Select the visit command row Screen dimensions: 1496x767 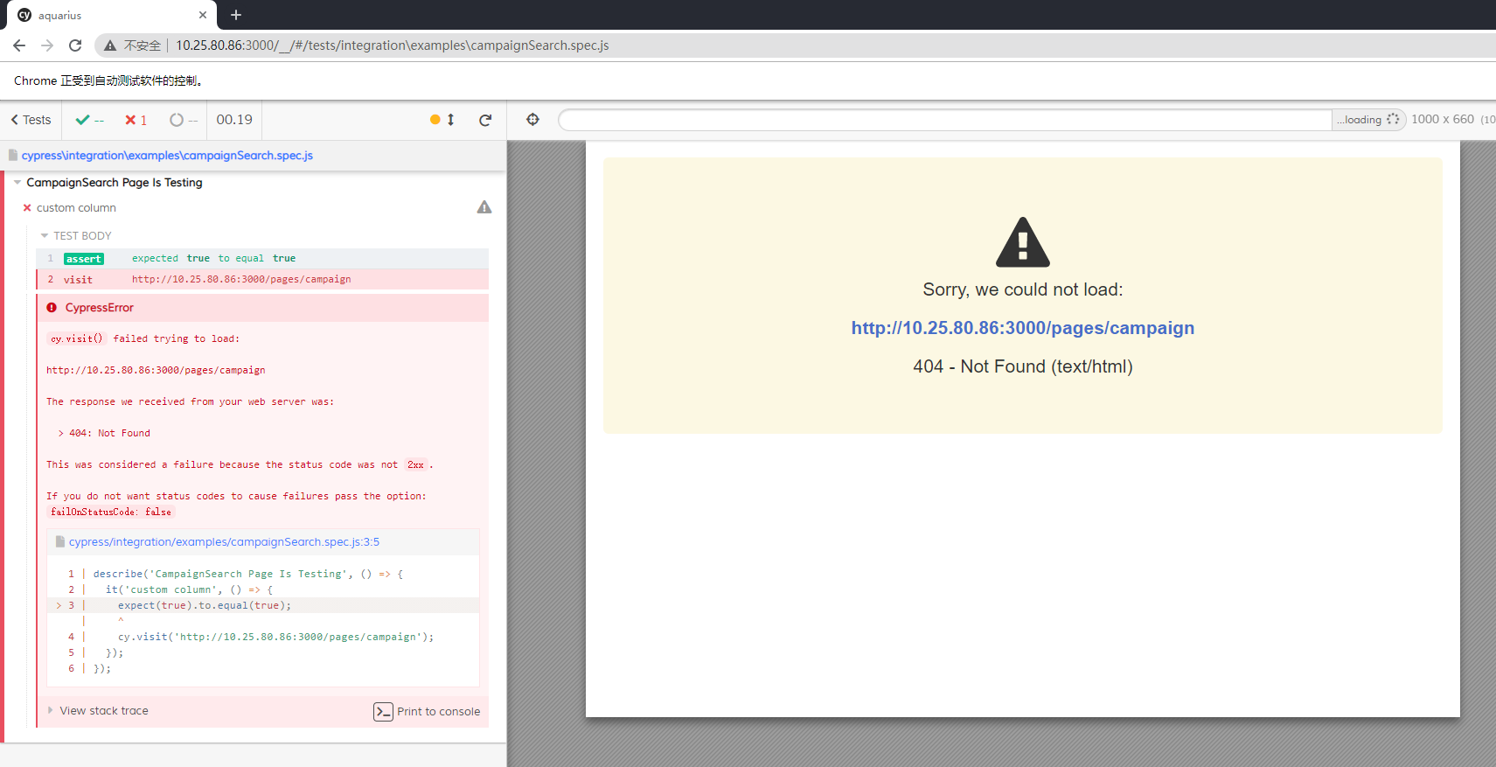[x=262, y=279]
